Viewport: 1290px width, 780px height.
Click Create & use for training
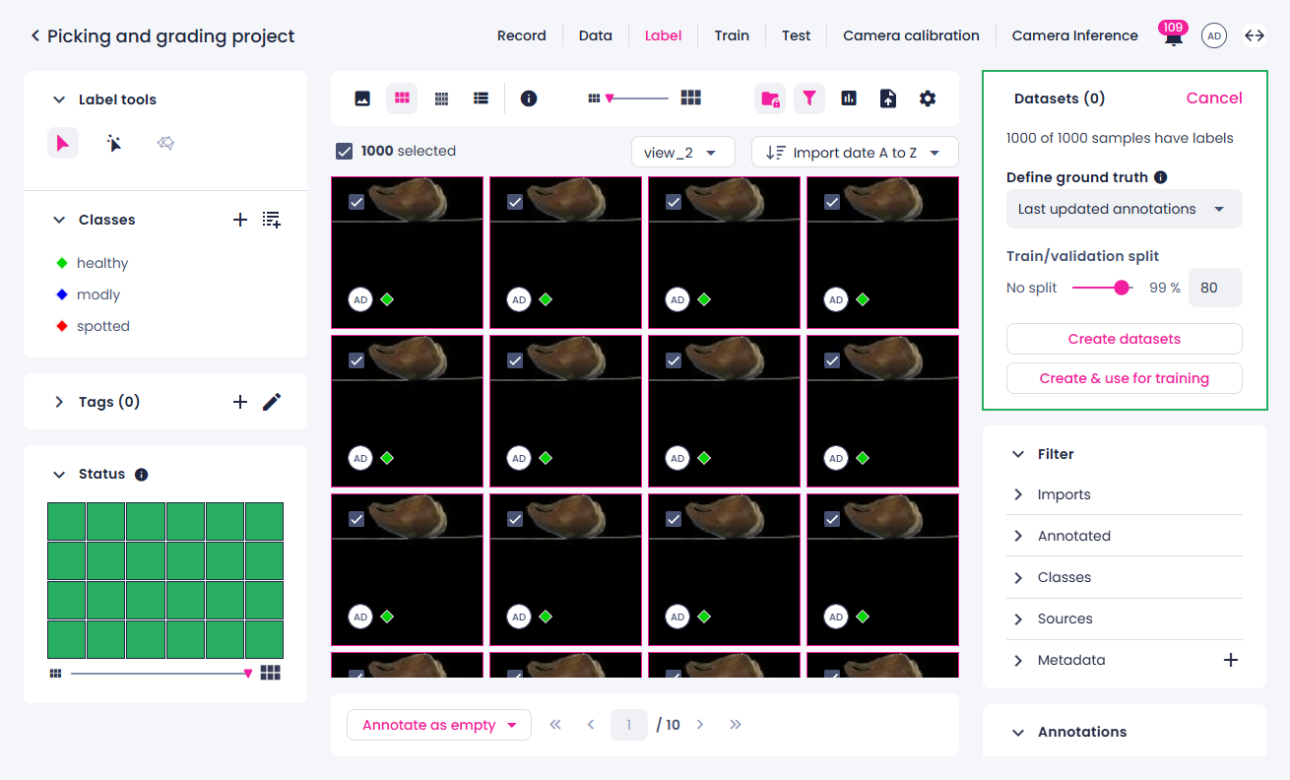[x=1125, y=378]
